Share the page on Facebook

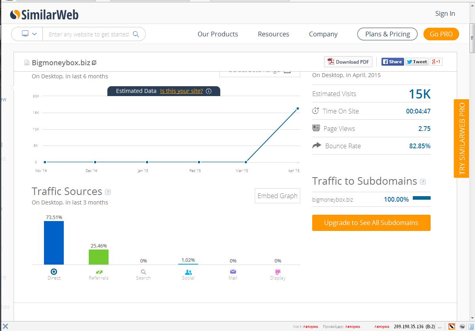click(x=392, y=62)
